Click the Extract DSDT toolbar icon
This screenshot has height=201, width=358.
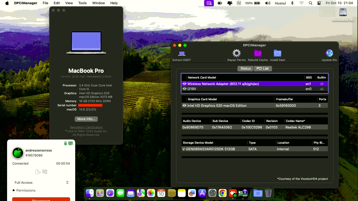[182, 53]
